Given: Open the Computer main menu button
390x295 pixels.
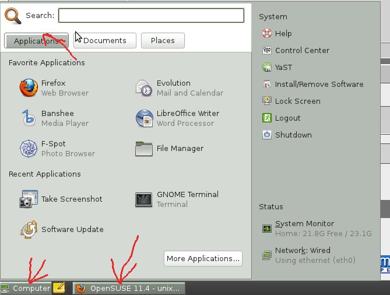Looking at the screenshot, I should [x=26, y=288].
